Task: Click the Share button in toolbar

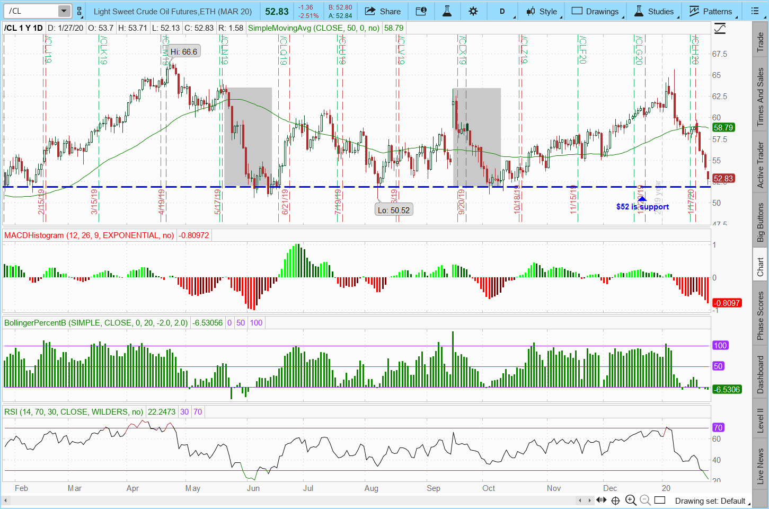Action: (x=383, y=11)
